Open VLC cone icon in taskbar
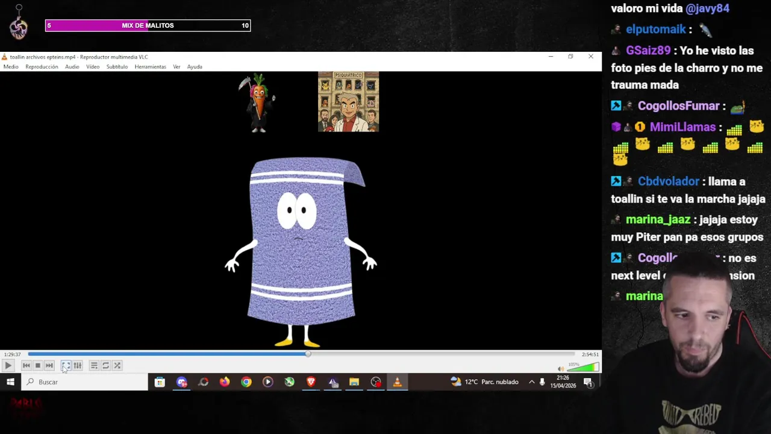Viewport: 771px width, 434px height. tap(397, 382)
